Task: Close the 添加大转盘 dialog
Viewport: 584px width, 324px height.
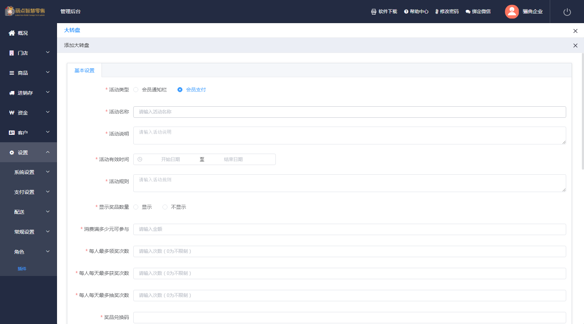Action: 575,46
